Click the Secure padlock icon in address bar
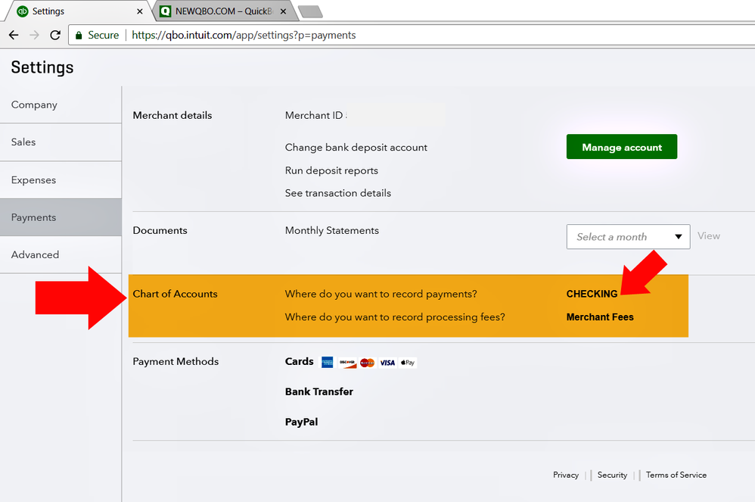Screen dimensions: 755x502 [80, 35]
